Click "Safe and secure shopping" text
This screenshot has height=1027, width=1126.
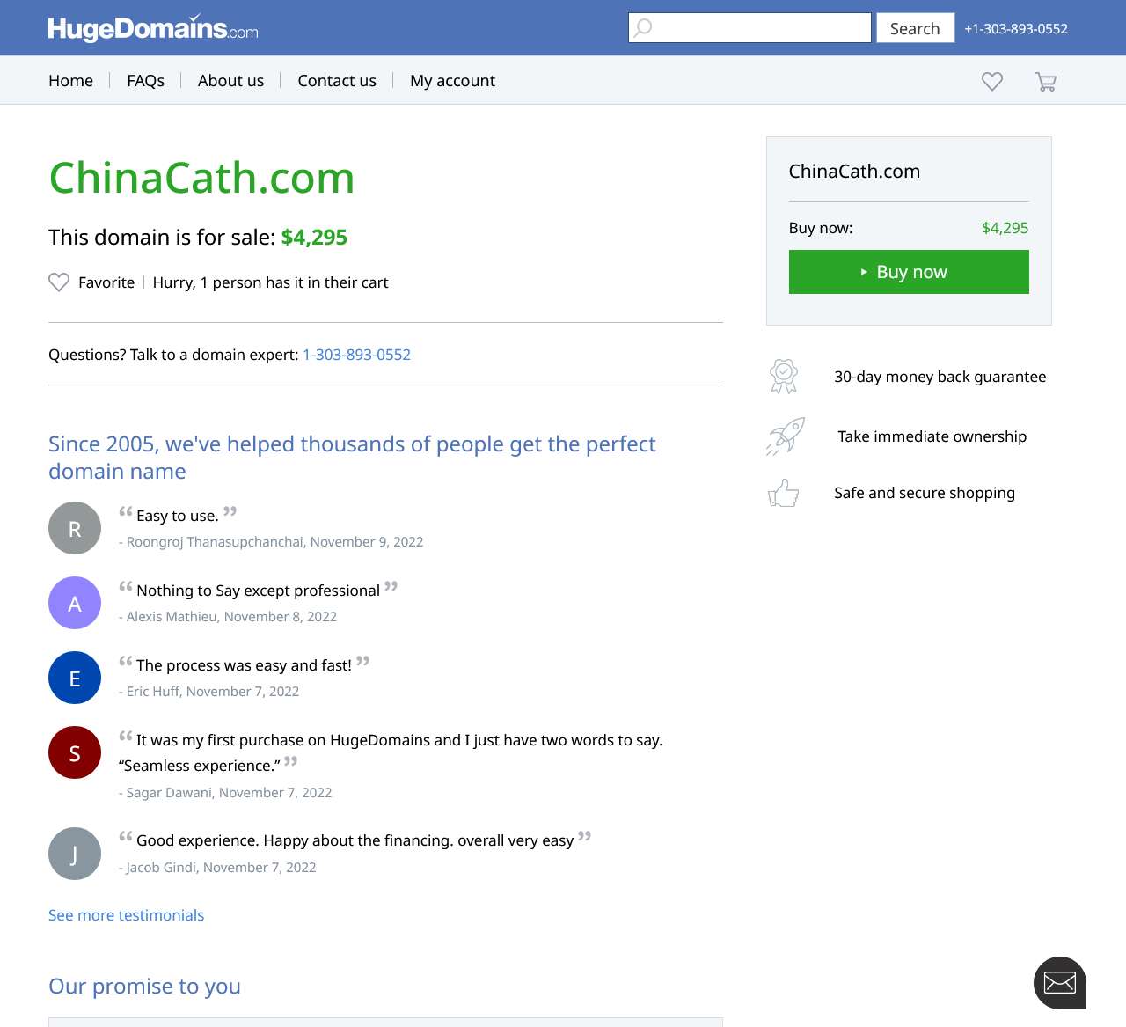pos(924,493)
